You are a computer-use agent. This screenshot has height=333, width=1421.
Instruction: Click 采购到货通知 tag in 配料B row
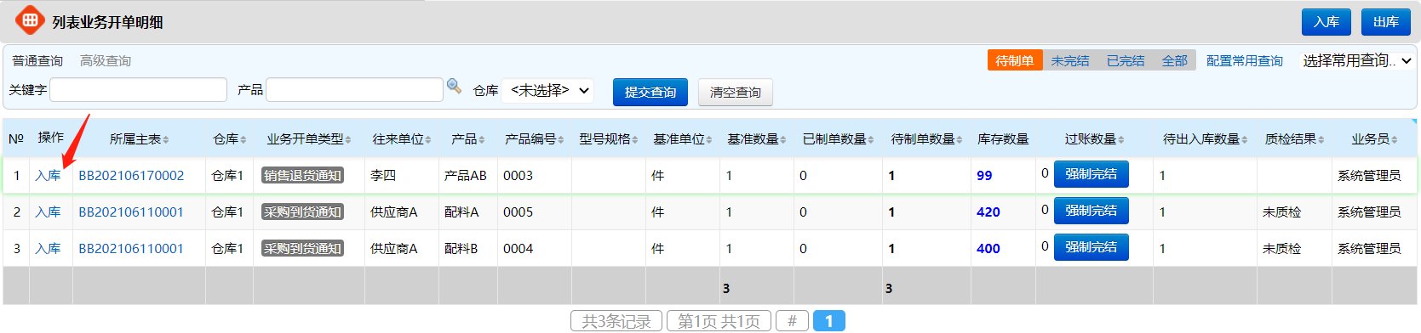coord(302,249)
